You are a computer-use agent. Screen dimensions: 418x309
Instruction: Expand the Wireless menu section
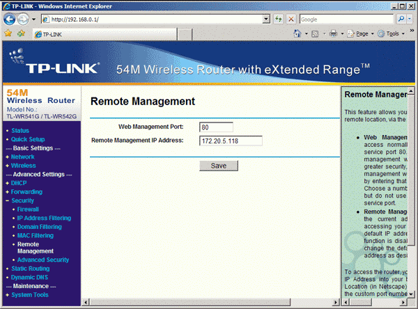pos(24,166)
